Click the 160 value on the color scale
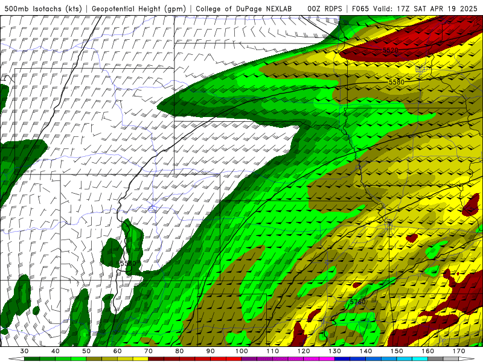Screen dimensions: 483x362 point(428,351)
